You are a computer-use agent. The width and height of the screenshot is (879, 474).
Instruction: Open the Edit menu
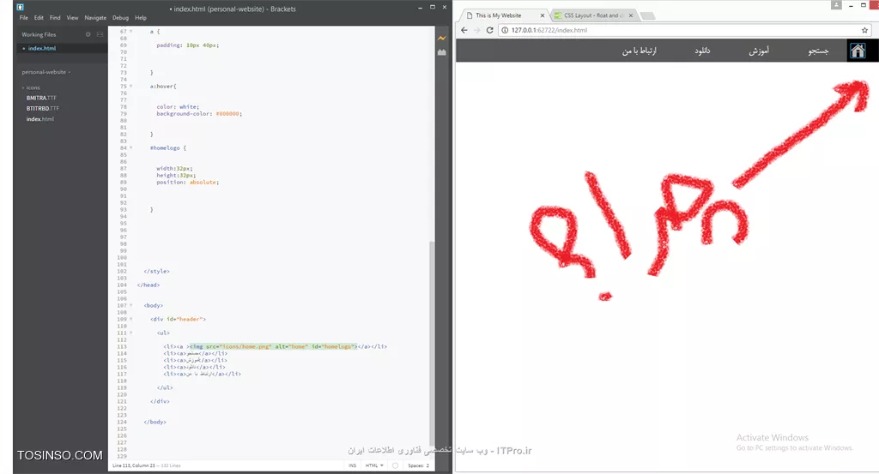[x=39, y=18]
